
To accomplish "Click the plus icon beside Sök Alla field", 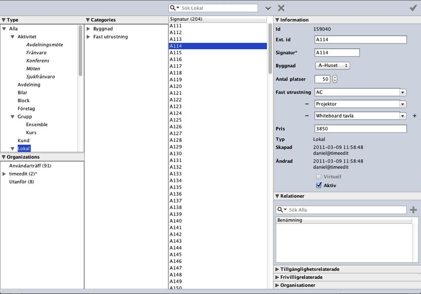I will 413,210.
